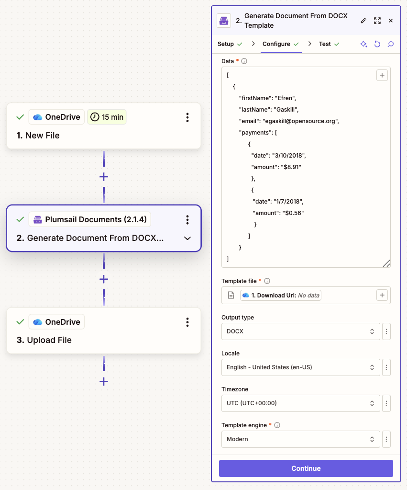
Task: Open the AI sparkle assistant icon
Action: click(363, 44)
